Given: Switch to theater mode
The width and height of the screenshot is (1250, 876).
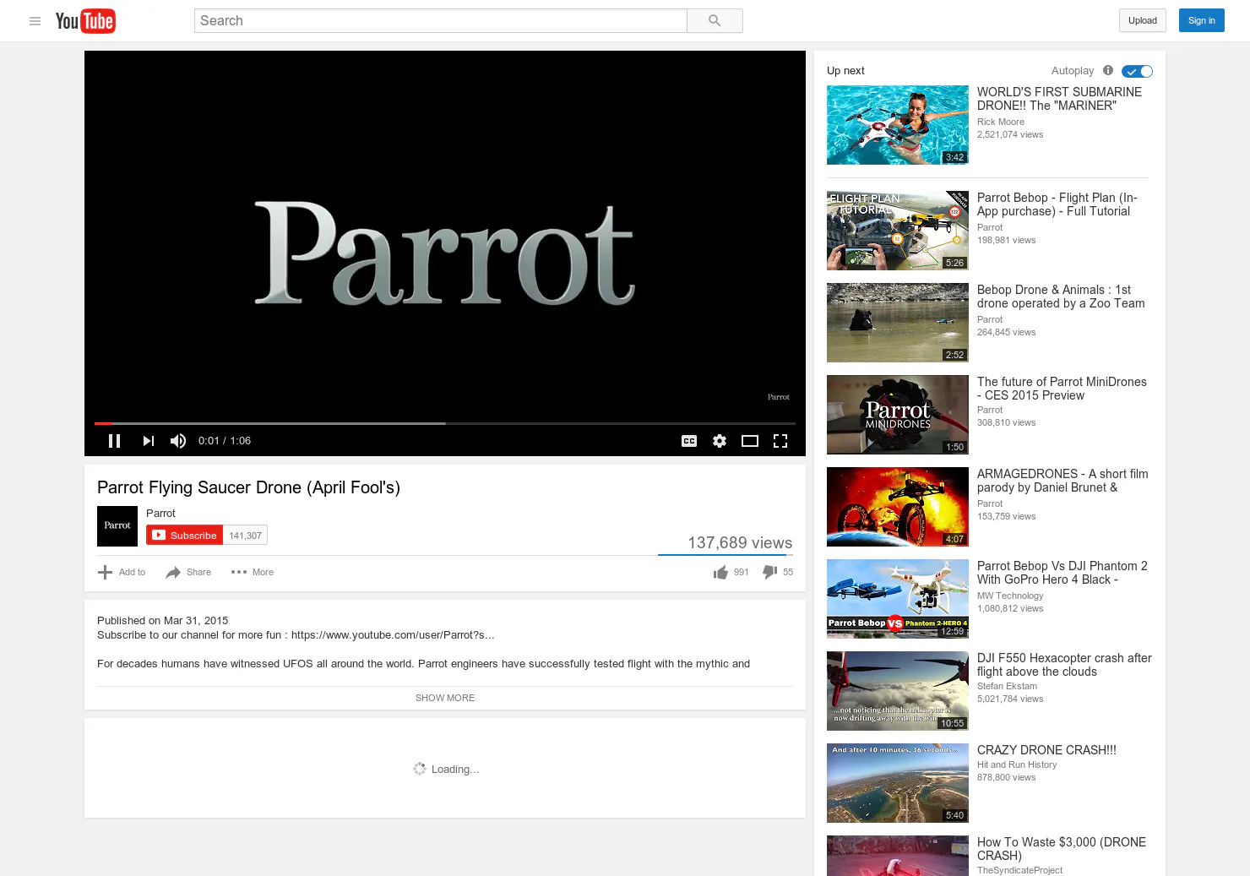Looking at the screenshot, I should [750, 441].
